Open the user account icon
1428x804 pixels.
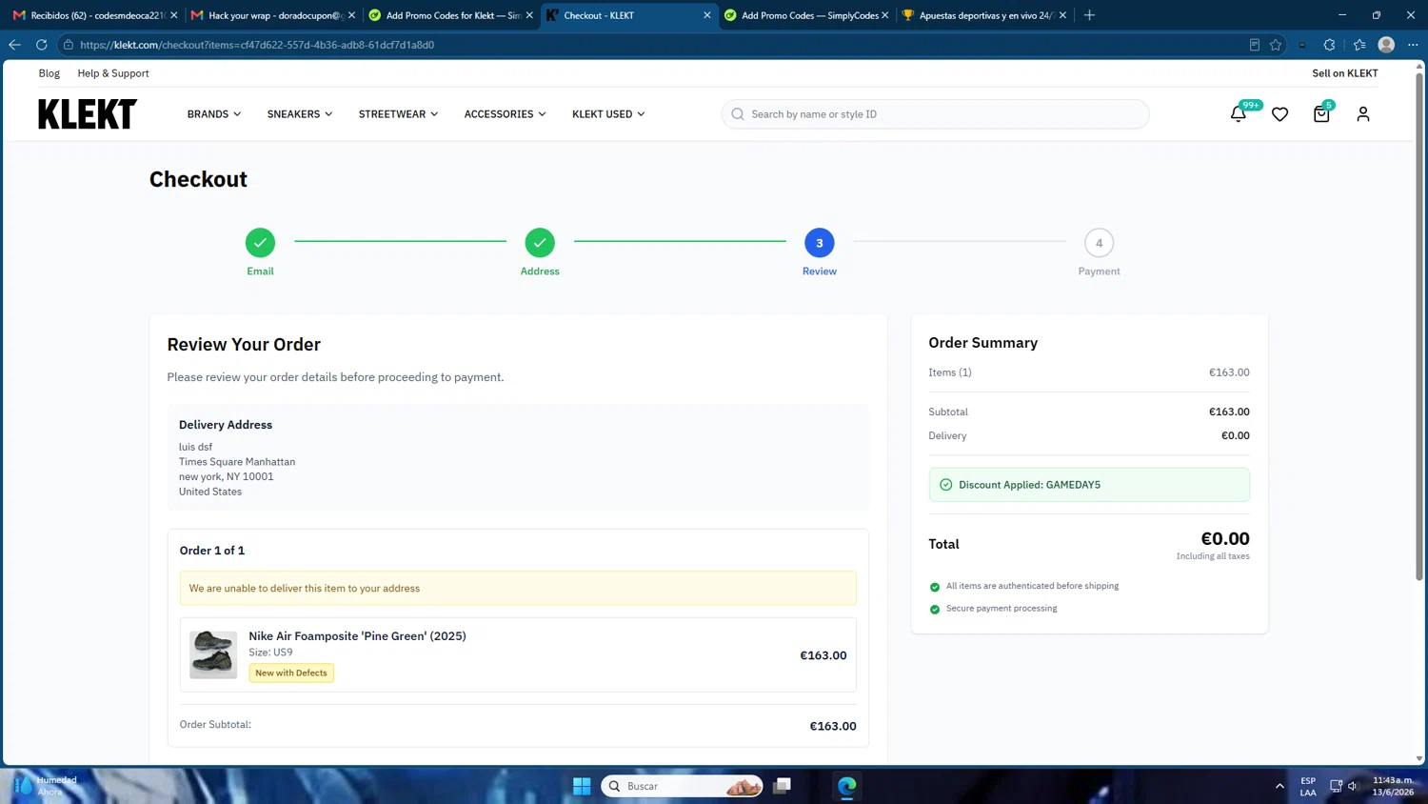pyautogui.click(x=1363, y=114)
